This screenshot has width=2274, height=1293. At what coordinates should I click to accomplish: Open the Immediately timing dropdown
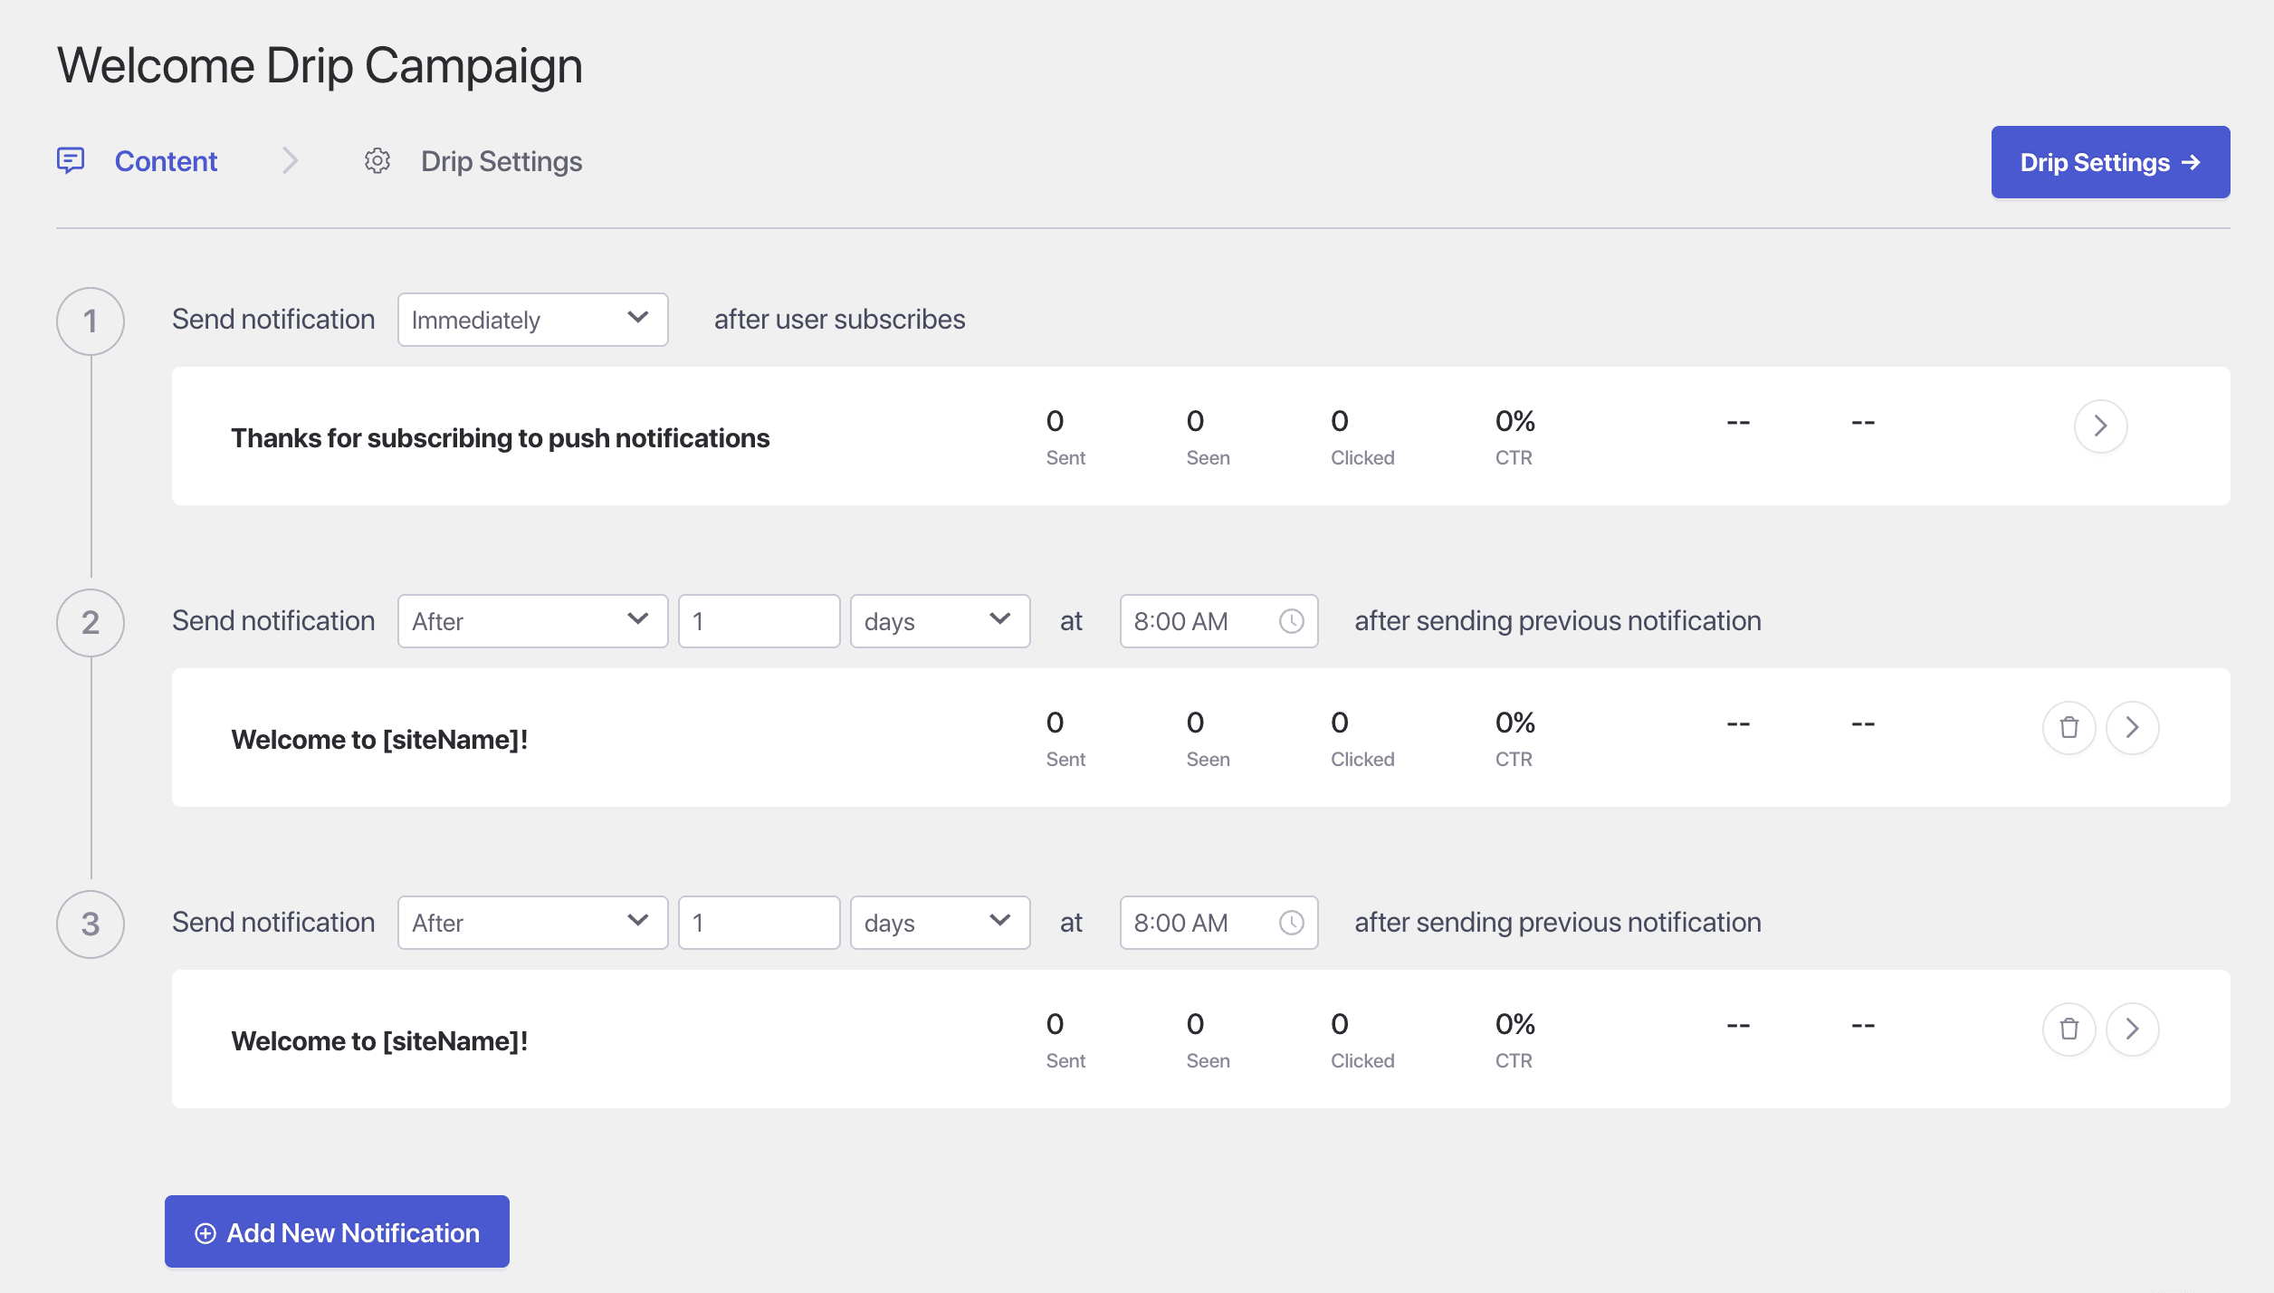coord(532,320)
